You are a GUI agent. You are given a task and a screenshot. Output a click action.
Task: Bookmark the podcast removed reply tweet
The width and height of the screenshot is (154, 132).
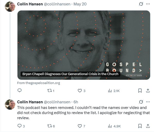[140, 126]
